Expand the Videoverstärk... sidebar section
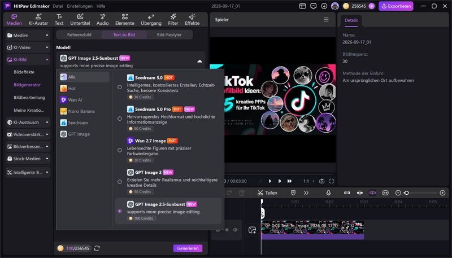This screenshot has height=258, width=452. [28, 134]
